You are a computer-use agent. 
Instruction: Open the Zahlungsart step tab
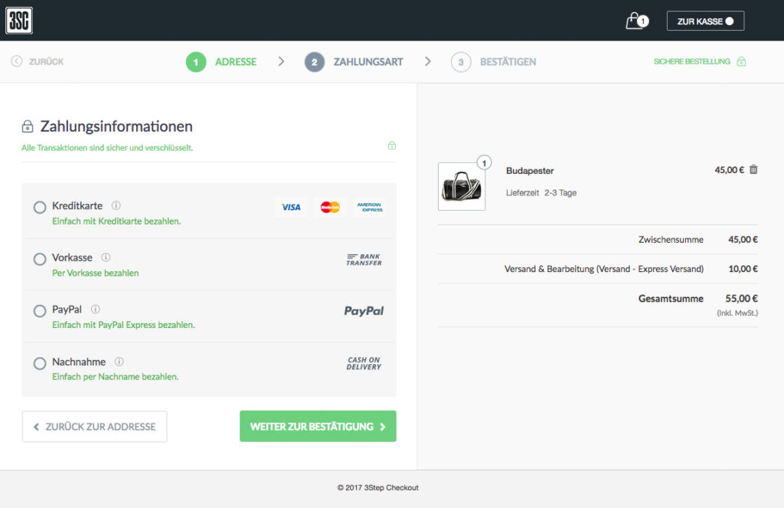pos(368,62)
